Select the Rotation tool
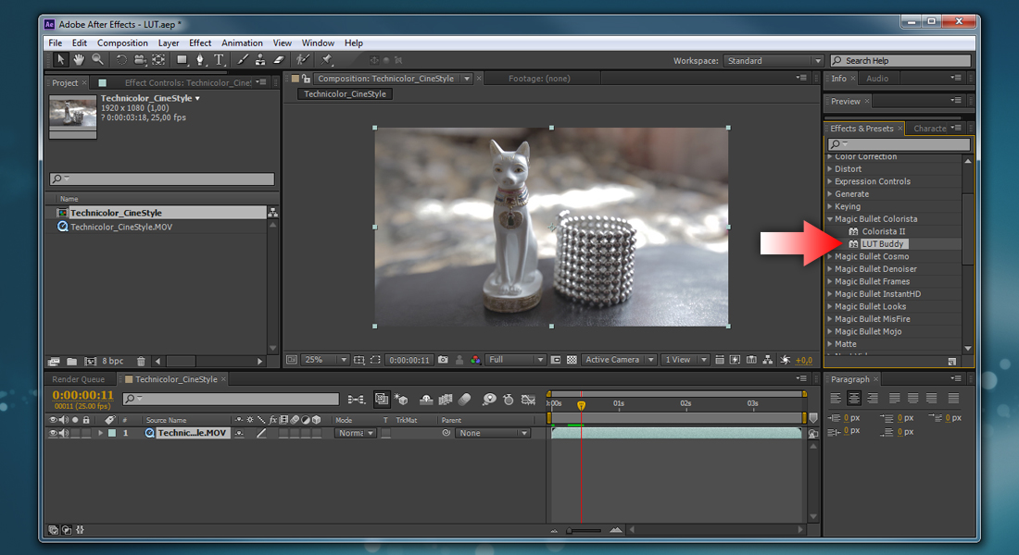This screenshot has height=555, width=1019. (x=121, y=59)
